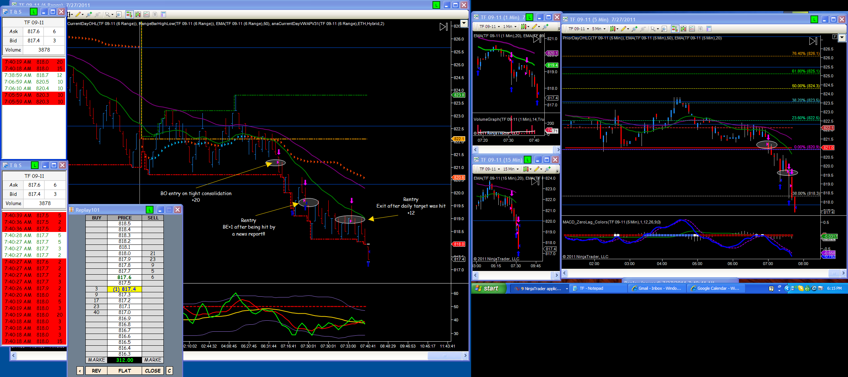The image size is (848, 377).
Task: Open the dropdown arrow at the 6 Range chart price axis top
Action: [464, 24]
